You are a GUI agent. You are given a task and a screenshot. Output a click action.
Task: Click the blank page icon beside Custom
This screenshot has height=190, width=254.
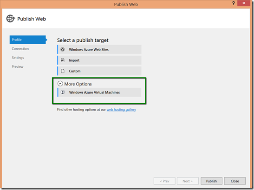pos(63,71)
